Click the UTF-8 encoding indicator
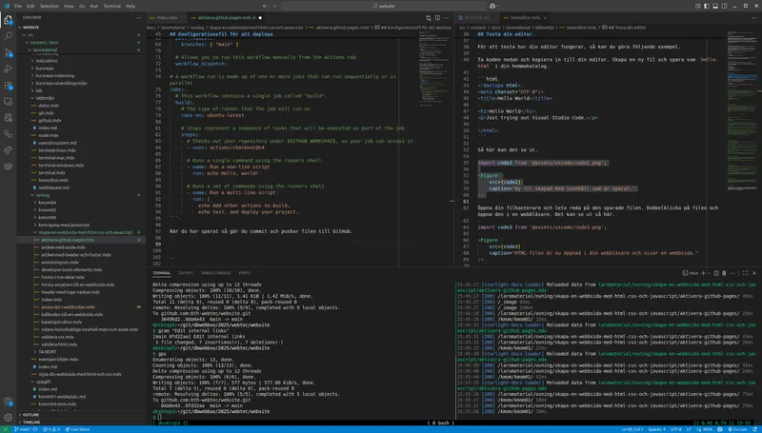The image size is (762, 433). coord(676,429)
